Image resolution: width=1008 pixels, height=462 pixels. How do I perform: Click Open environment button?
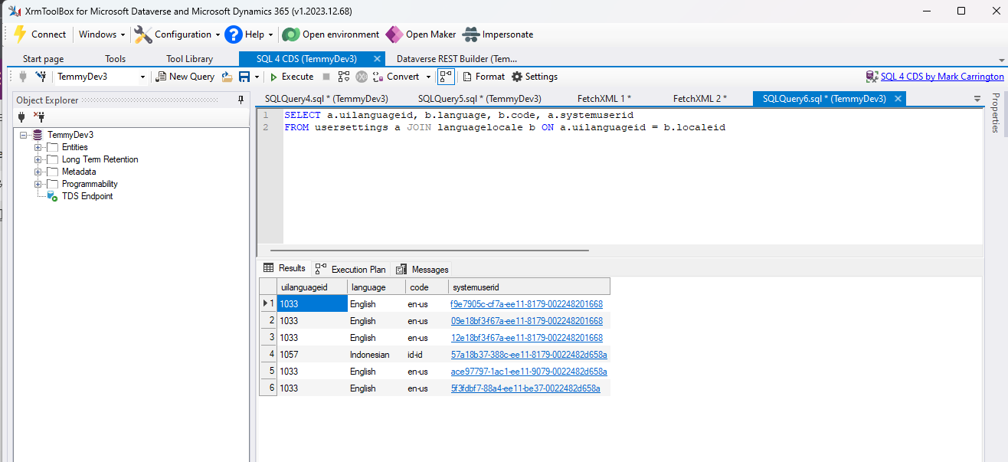click(x=331, y=34)
